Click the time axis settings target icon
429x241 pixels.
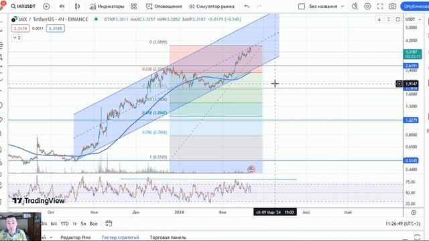[414, 212]
